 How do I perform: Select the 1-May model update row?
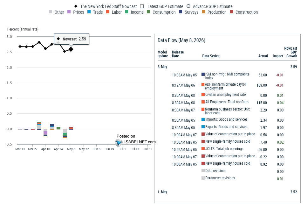point(227,192)
